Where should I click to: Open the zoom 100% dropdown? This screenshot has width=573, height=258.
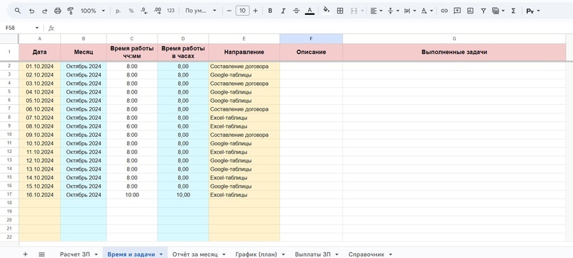tap(93, 11)
